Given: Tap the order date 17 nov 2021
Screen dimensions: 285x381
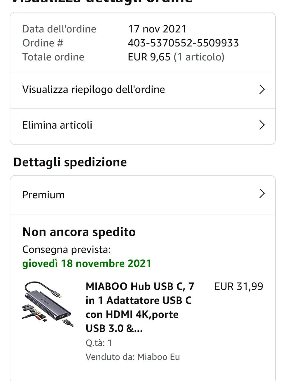Looking at the screenshot, I should click(157, 29).
